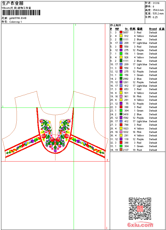Click the 'Purple' description in row 6
Screen dimensions: 166x230
click(140, 50)
